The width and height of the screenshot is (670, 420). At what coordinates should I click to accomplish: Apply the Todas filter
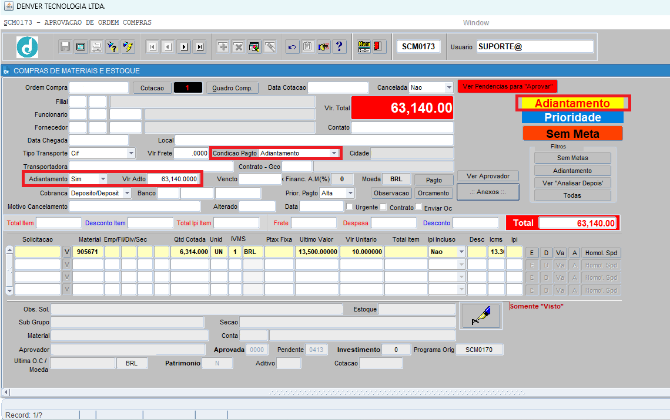[572, 195]
